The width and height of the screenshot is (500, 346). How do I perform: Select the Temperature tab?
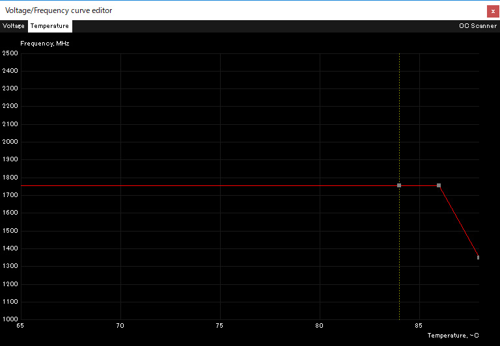[49, 26]
